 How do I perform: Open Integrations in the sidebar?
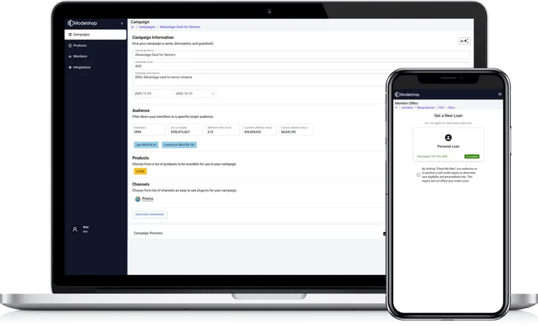tap(81, 67)
